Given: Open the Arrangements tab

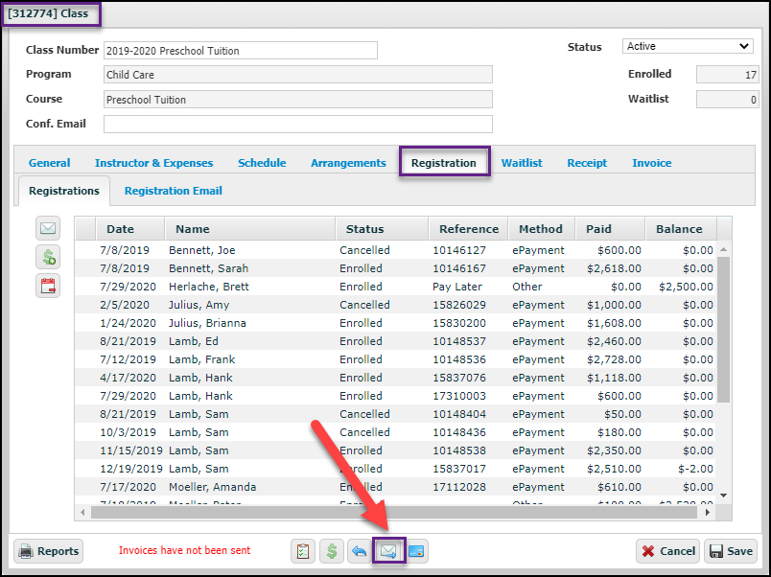Looking at the screenshot, I should tap(349, 163).
